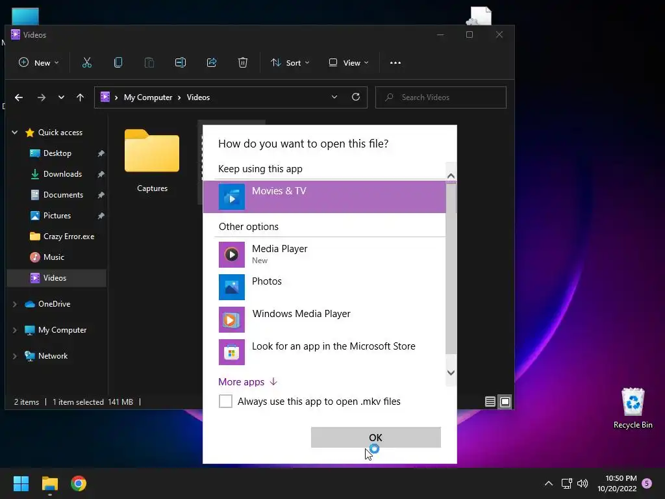Click the app list scrollbar thumb
This screenshot has width=665, height=499.
point(451,267)
